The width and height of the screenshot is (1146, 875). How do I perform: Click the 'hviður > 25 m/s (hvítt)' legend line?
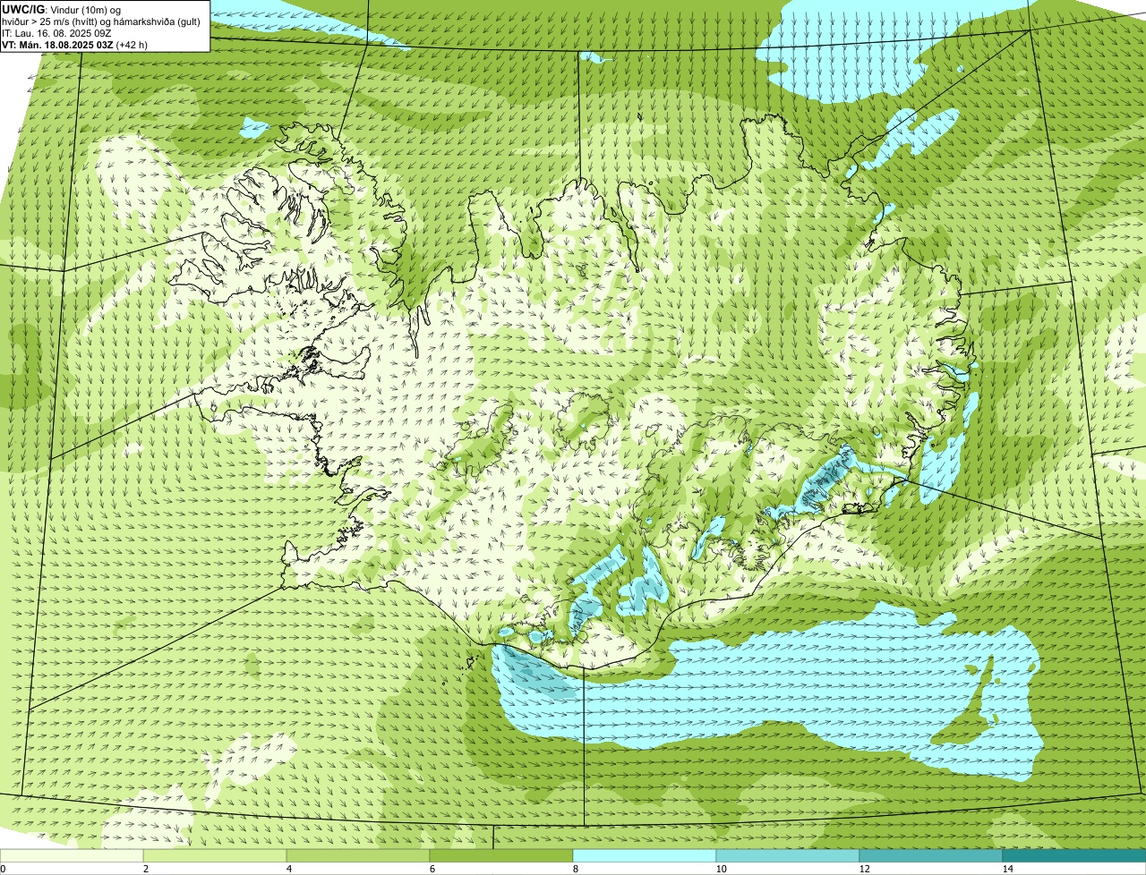point(101,21)
